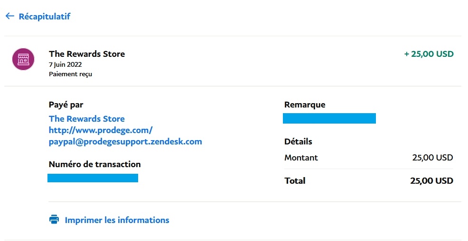Image resolution: width=468 pixels, height=241 pixels.
Task: Click the Payé par heading
Action: (x=66, y=105)
